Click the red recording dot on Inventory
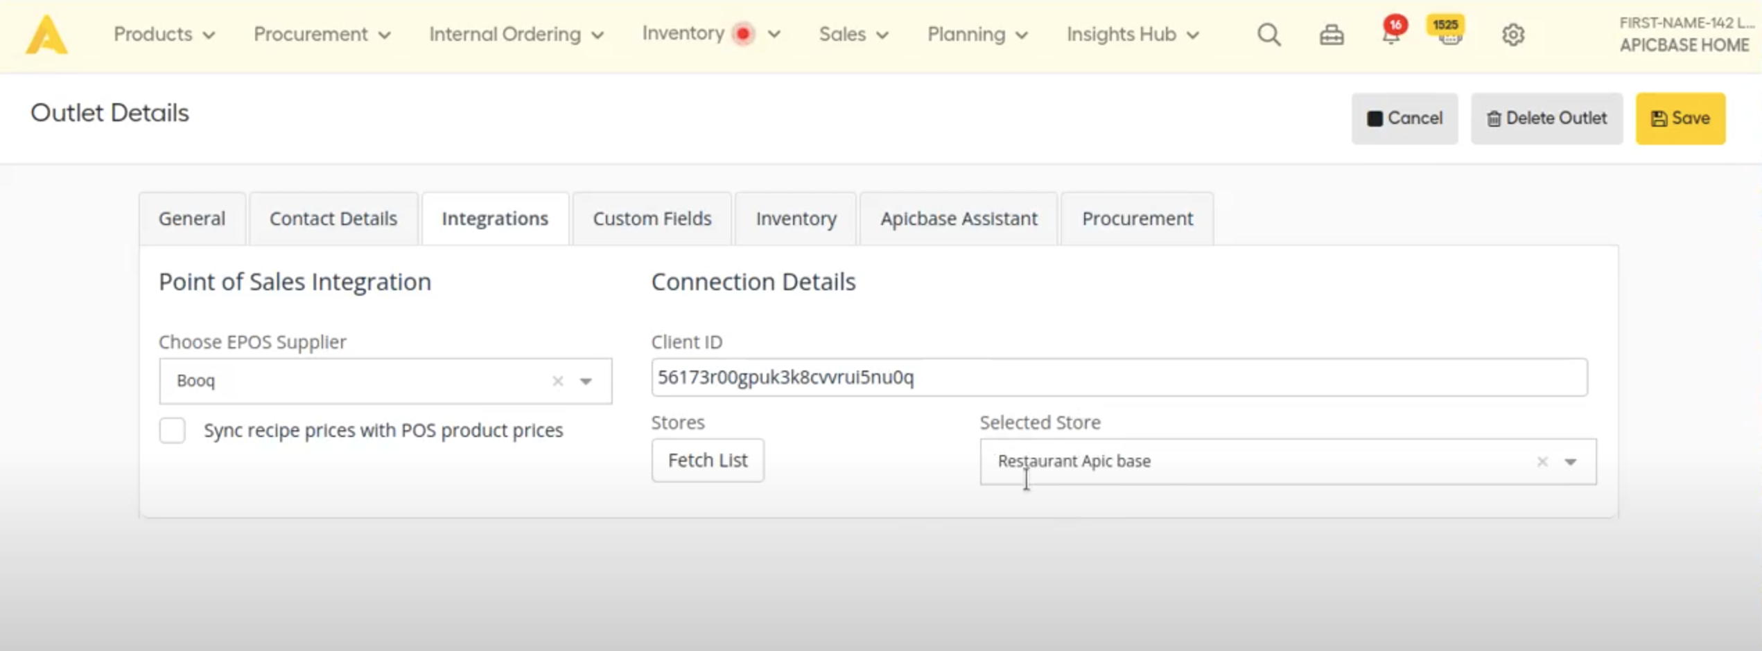Screen dimensions: 1762x651 [x=743, y=33]
